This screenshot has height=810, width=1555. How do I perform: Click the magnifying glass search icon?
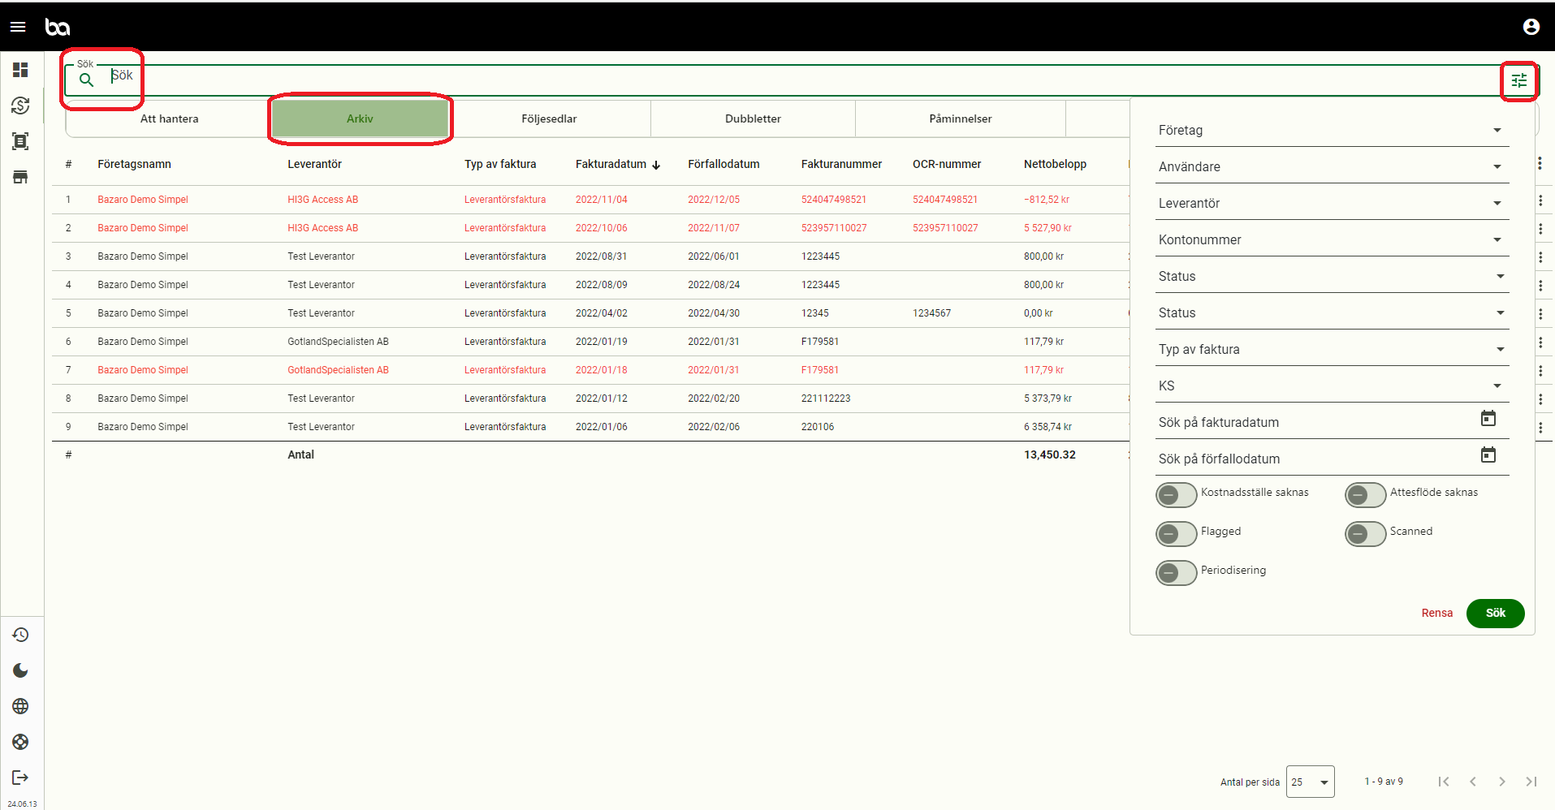86,80
